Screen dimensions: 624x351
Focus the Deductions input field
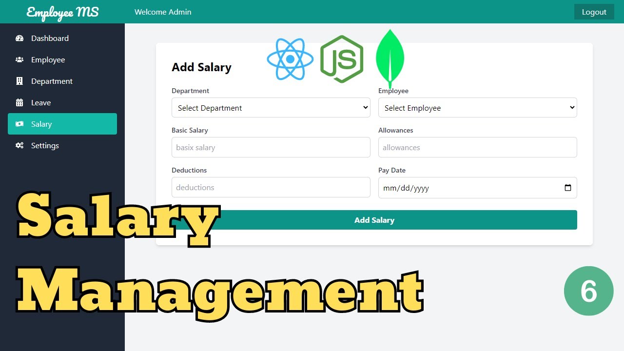[x=271, y=187]
